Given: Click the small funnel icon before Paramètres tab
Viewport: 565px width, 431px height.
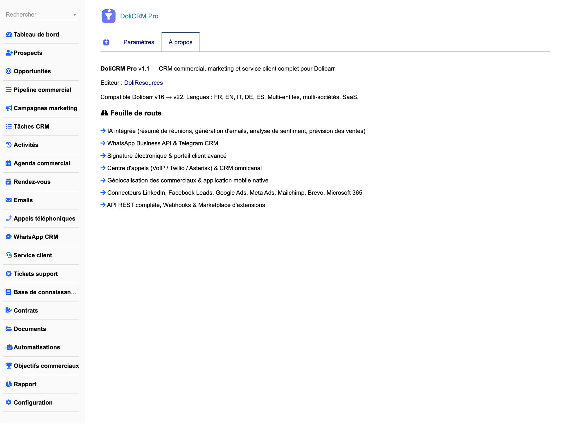Looking at the screenshot, I should coord(106,42).
